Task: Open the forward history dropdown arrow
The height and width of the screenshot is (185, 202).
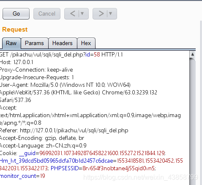Action: coord(110,13)
